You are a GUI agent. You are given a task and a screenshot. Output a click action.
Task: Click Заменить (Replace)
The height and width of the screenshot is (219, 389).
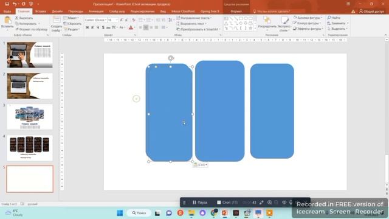tap(338, 23)
